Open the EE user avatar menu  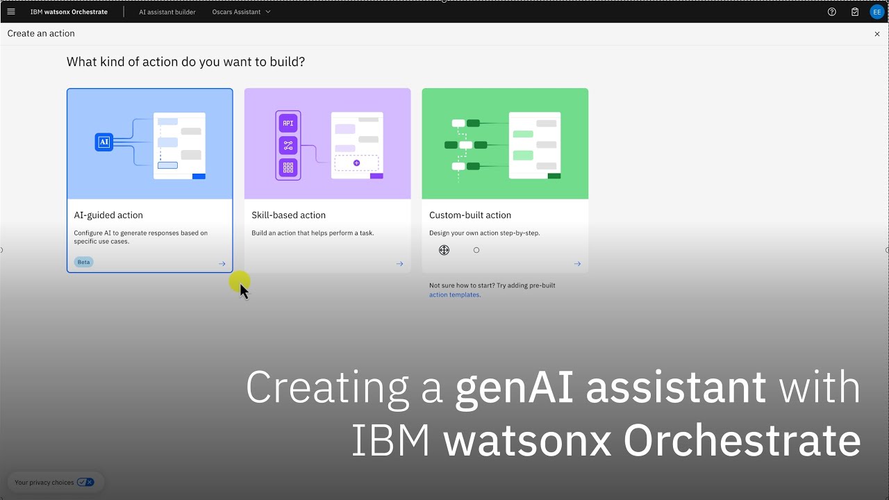pyautogui.click(x=877, y=12)
